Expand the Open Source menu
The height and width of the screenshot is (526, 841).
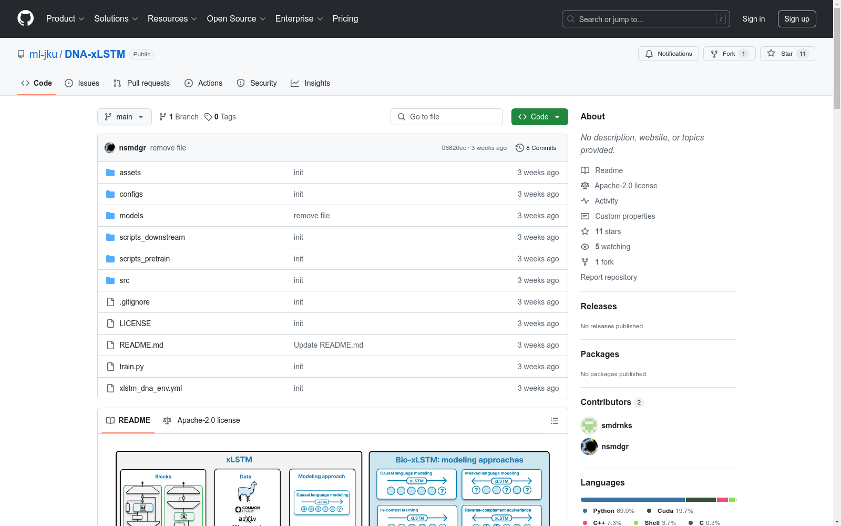[x=237, y=19]
